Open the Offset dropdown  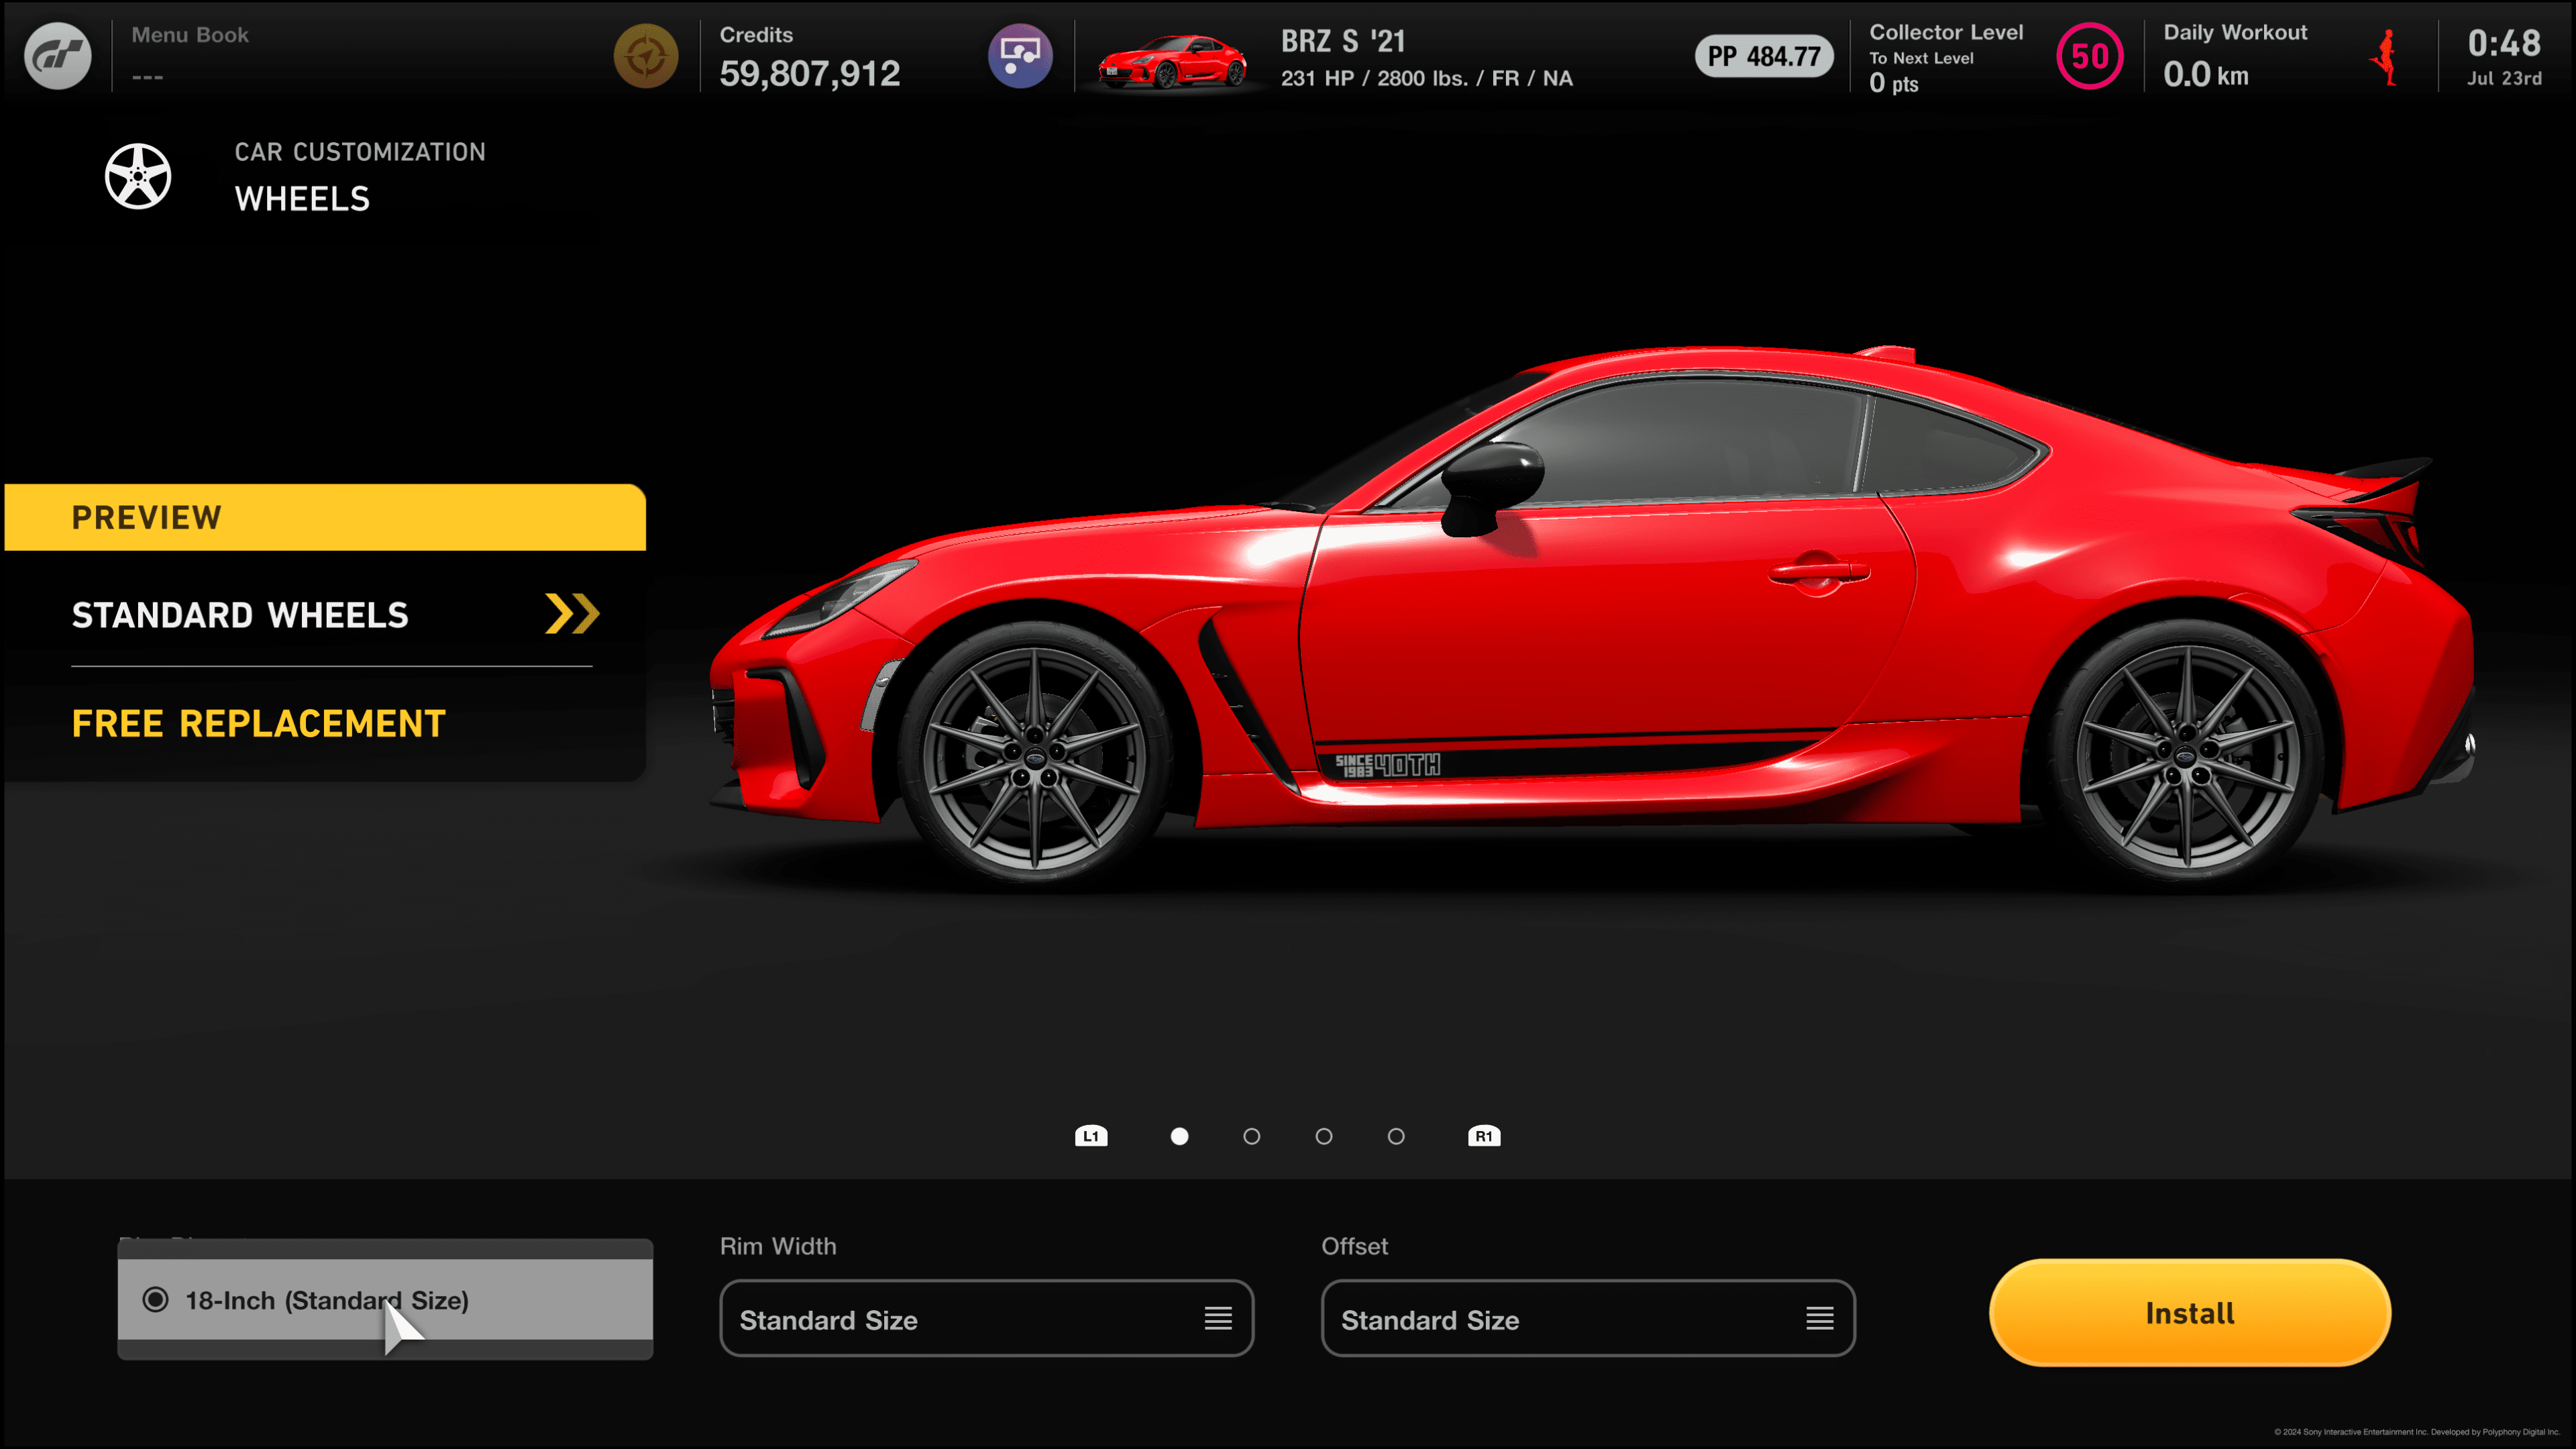1588,1319
